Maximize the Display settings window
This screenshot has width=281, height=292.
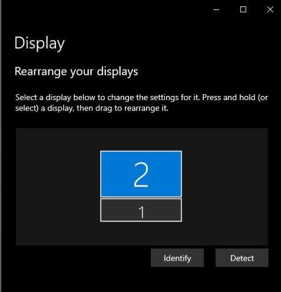pyautogui.click(x=243, y=9)
